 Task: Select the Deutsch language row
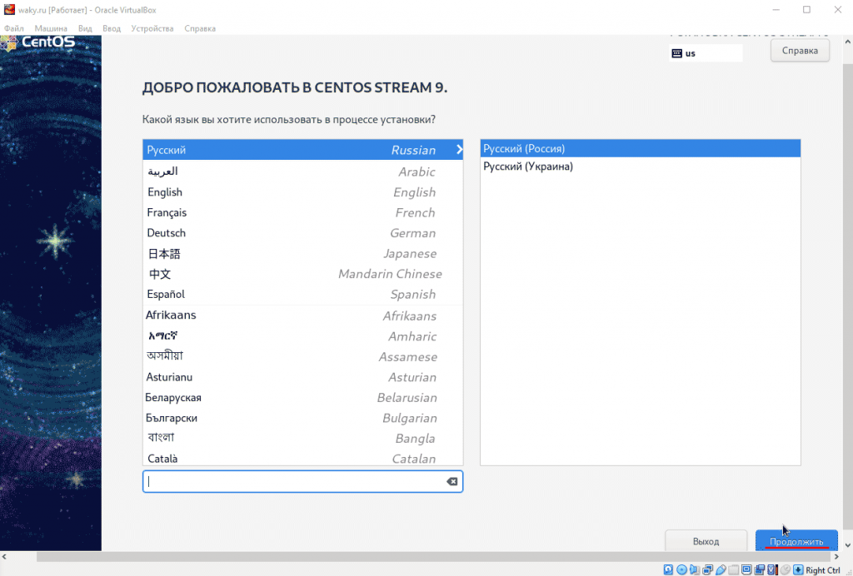(x=302, y=232)
